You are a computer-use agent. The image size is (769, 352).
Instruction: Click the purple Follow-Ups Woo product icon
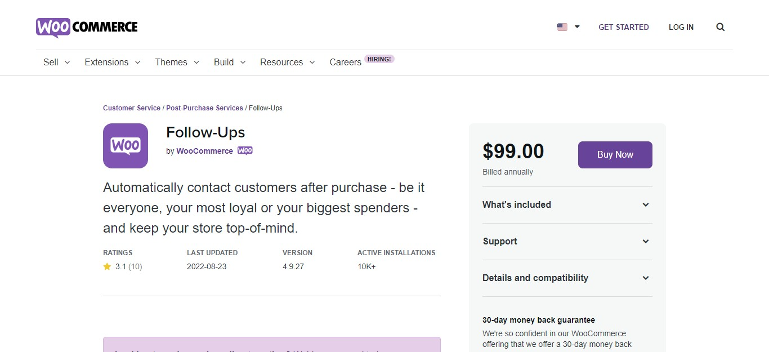(126, 146)
